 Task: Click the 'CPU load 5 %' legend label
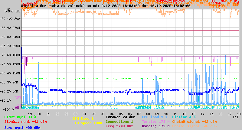click(155, 117)
